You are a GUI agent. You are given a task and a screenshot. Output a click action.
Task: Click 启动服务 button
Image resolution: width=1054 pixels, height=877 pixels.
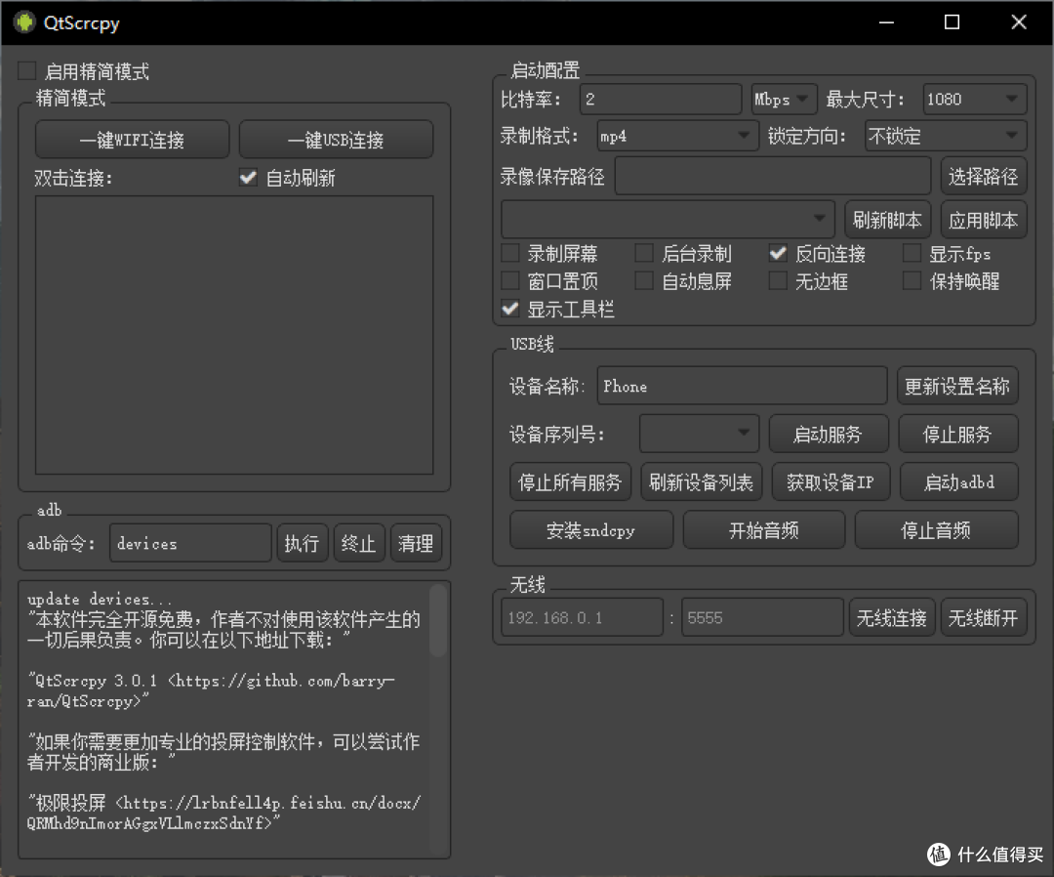(x=829, y=434)
